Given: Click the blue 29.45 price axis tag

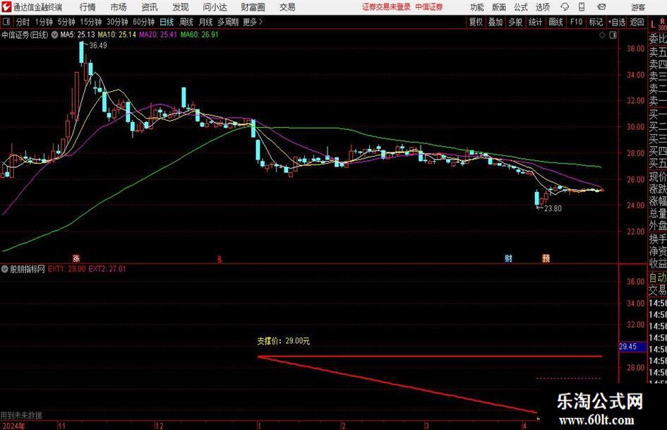Looking at the screenshot, I should [x=632, y=347].
